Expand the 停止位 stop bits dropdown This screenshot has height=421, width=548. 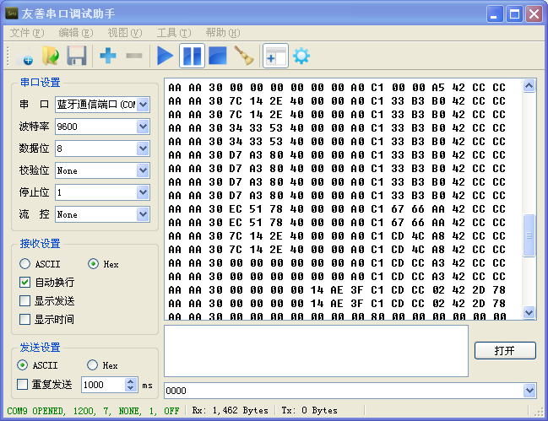tap(143, 192)
